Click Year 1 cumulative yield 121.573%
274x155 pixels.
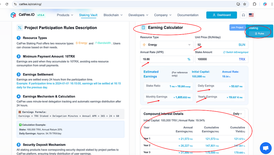(x=239, y=139)
